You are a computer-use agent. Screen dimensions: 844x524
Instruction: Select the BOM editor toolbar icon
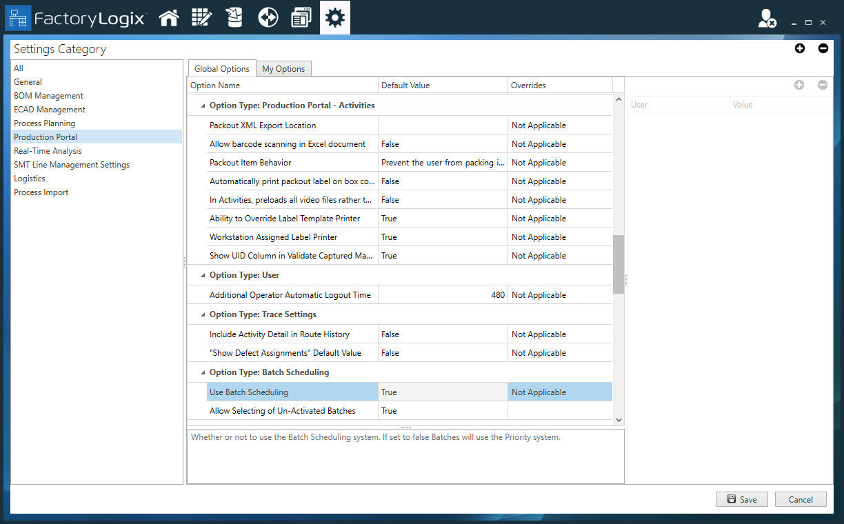[x=201, y=17]
